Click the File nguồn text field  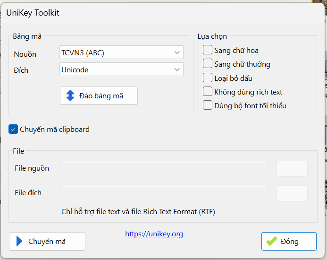pos(164,169)
